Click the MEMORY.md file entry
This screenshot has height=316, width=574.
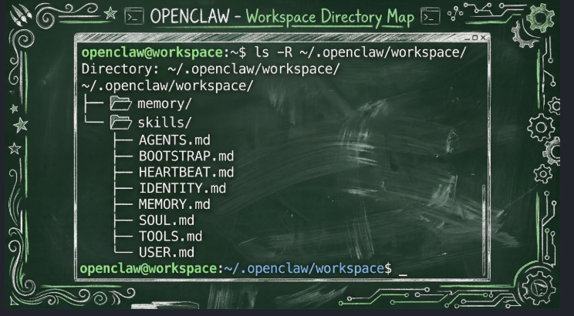174,204
